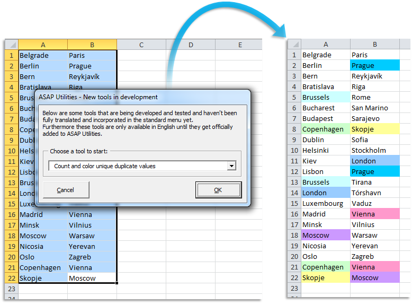Viewport: 412px width, 304px height.
Task: Click cell 'Madrid' in left sheet
Action: click(x=43, y=214)
